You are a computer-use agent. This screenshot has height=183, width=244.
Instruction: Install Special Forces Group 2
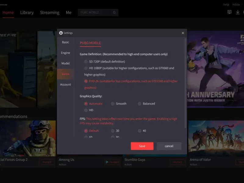tap(47, 162)
